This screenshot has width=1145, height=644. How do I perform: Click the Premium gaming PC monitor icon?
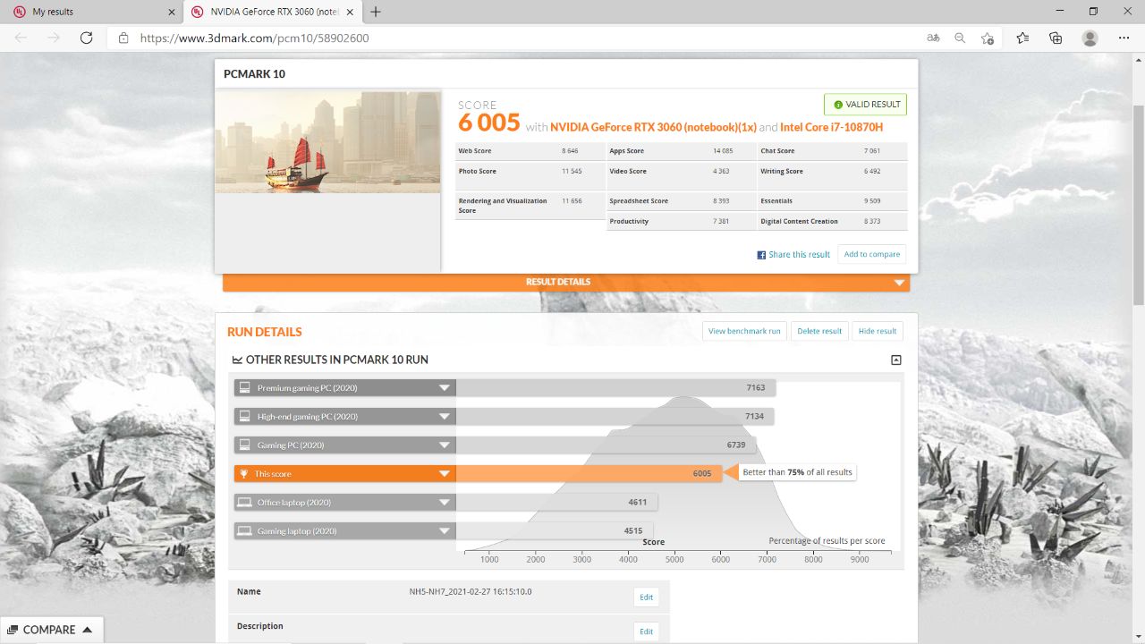244,388
